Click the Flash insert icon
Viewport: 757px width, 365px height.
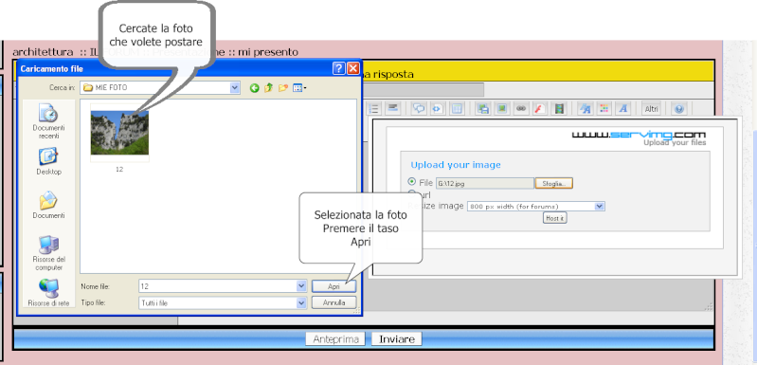point(539,109)
